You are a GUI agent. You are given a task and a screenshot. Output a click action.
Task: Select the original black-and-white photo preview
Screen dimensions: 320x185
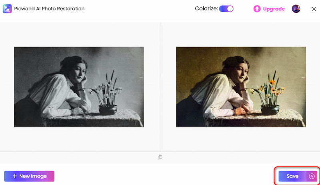coord(79,87)
